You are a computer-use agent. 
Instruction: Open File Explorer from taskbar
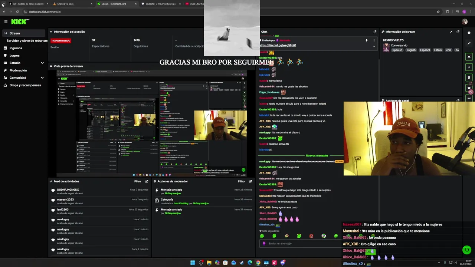209,263
